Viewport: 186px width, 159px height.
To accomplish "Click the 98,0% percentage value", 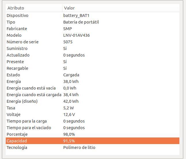I will [x=69, y=134].
